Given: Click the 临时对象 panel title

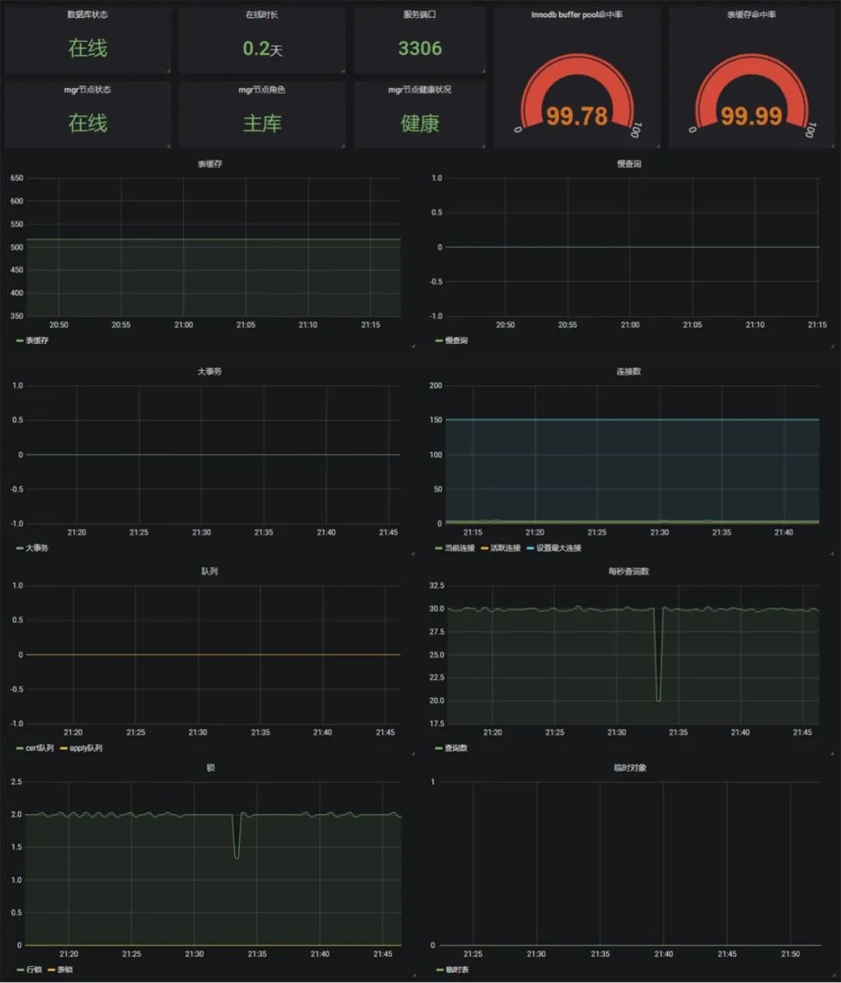Looking at the screenshot, I should pos(629,768).
